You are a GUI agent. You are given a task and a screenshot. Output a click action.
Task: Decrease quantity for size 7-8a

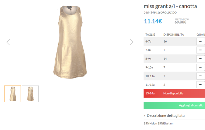[x=200, y=50]
